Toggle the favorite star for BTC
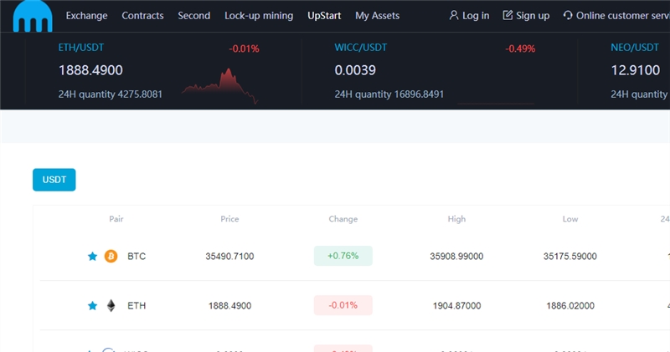This screenshot has height=352, width=670. click(x=93, y=256)
